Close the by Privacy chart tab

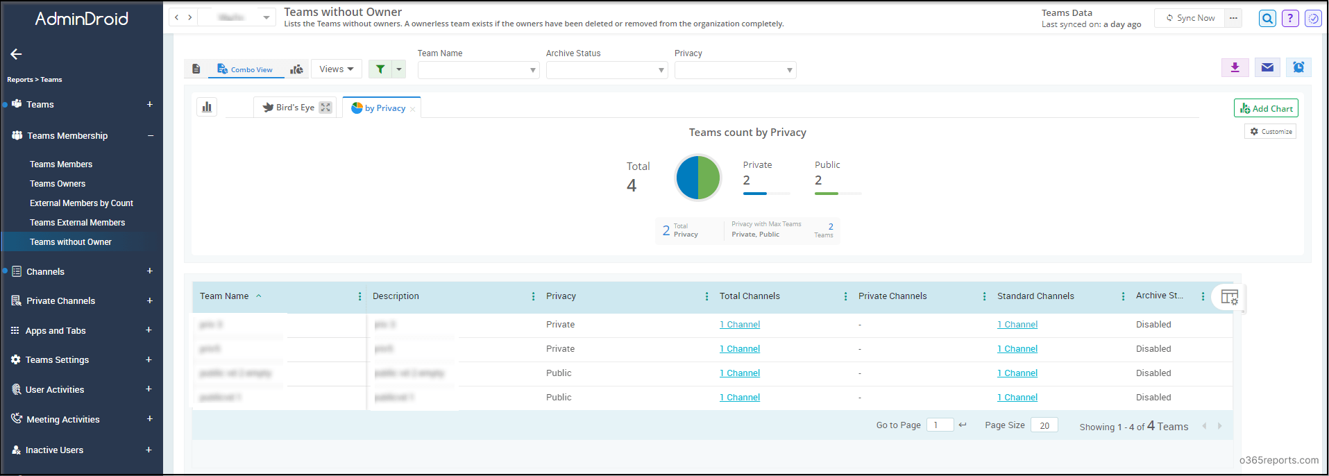[413, 109]
